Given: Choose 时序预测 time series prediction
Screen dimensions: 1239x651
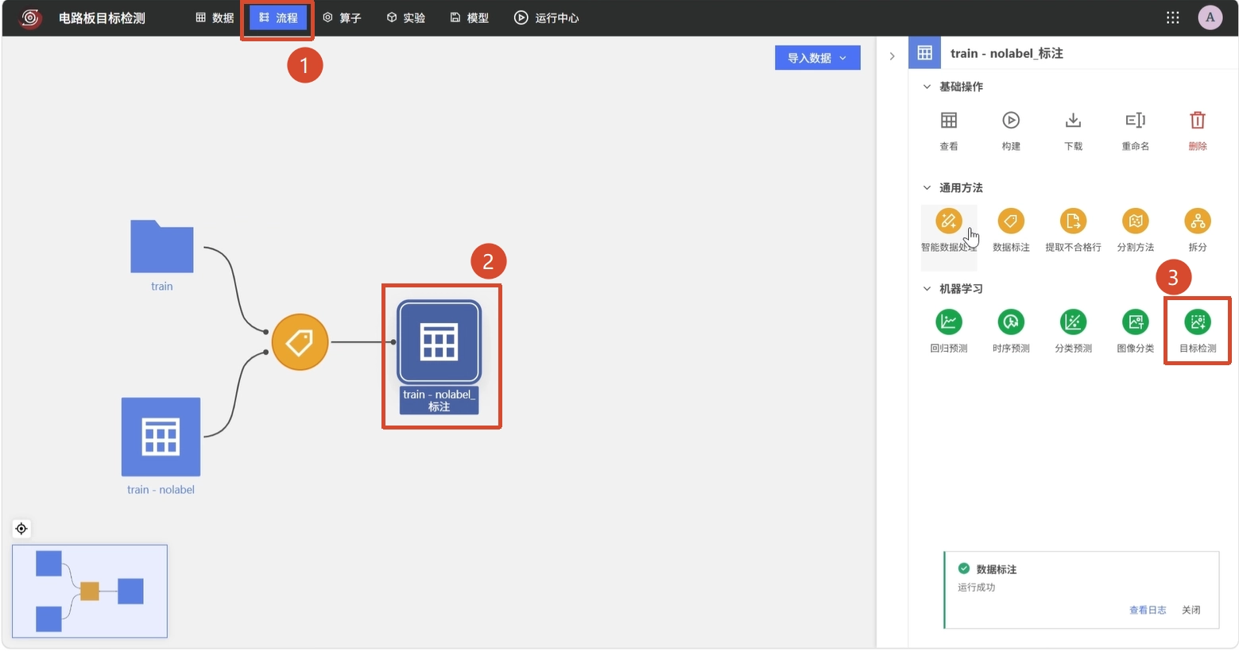Looking at the screenshot, I should coord(1011,322).
